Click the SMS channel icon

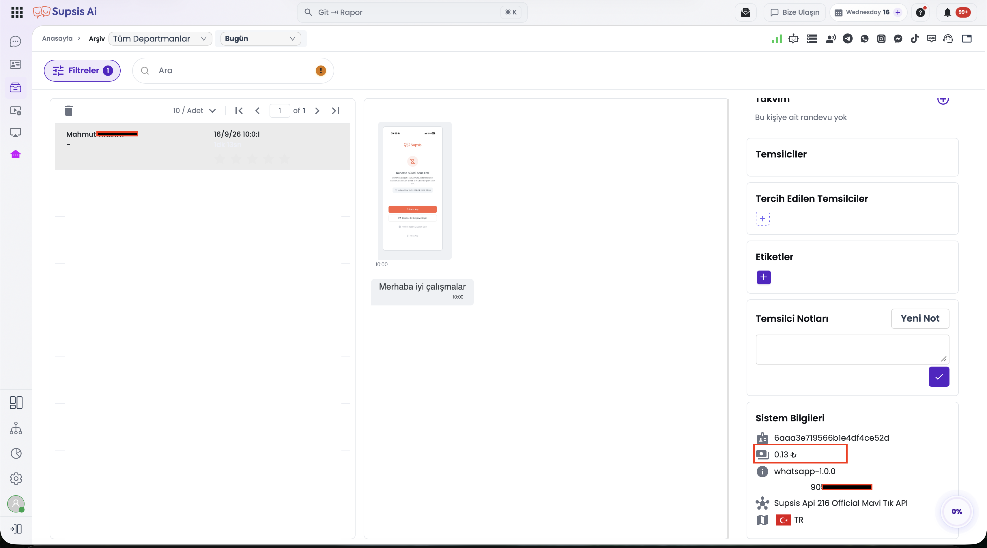pyautogui.click(x=931, y=39)
